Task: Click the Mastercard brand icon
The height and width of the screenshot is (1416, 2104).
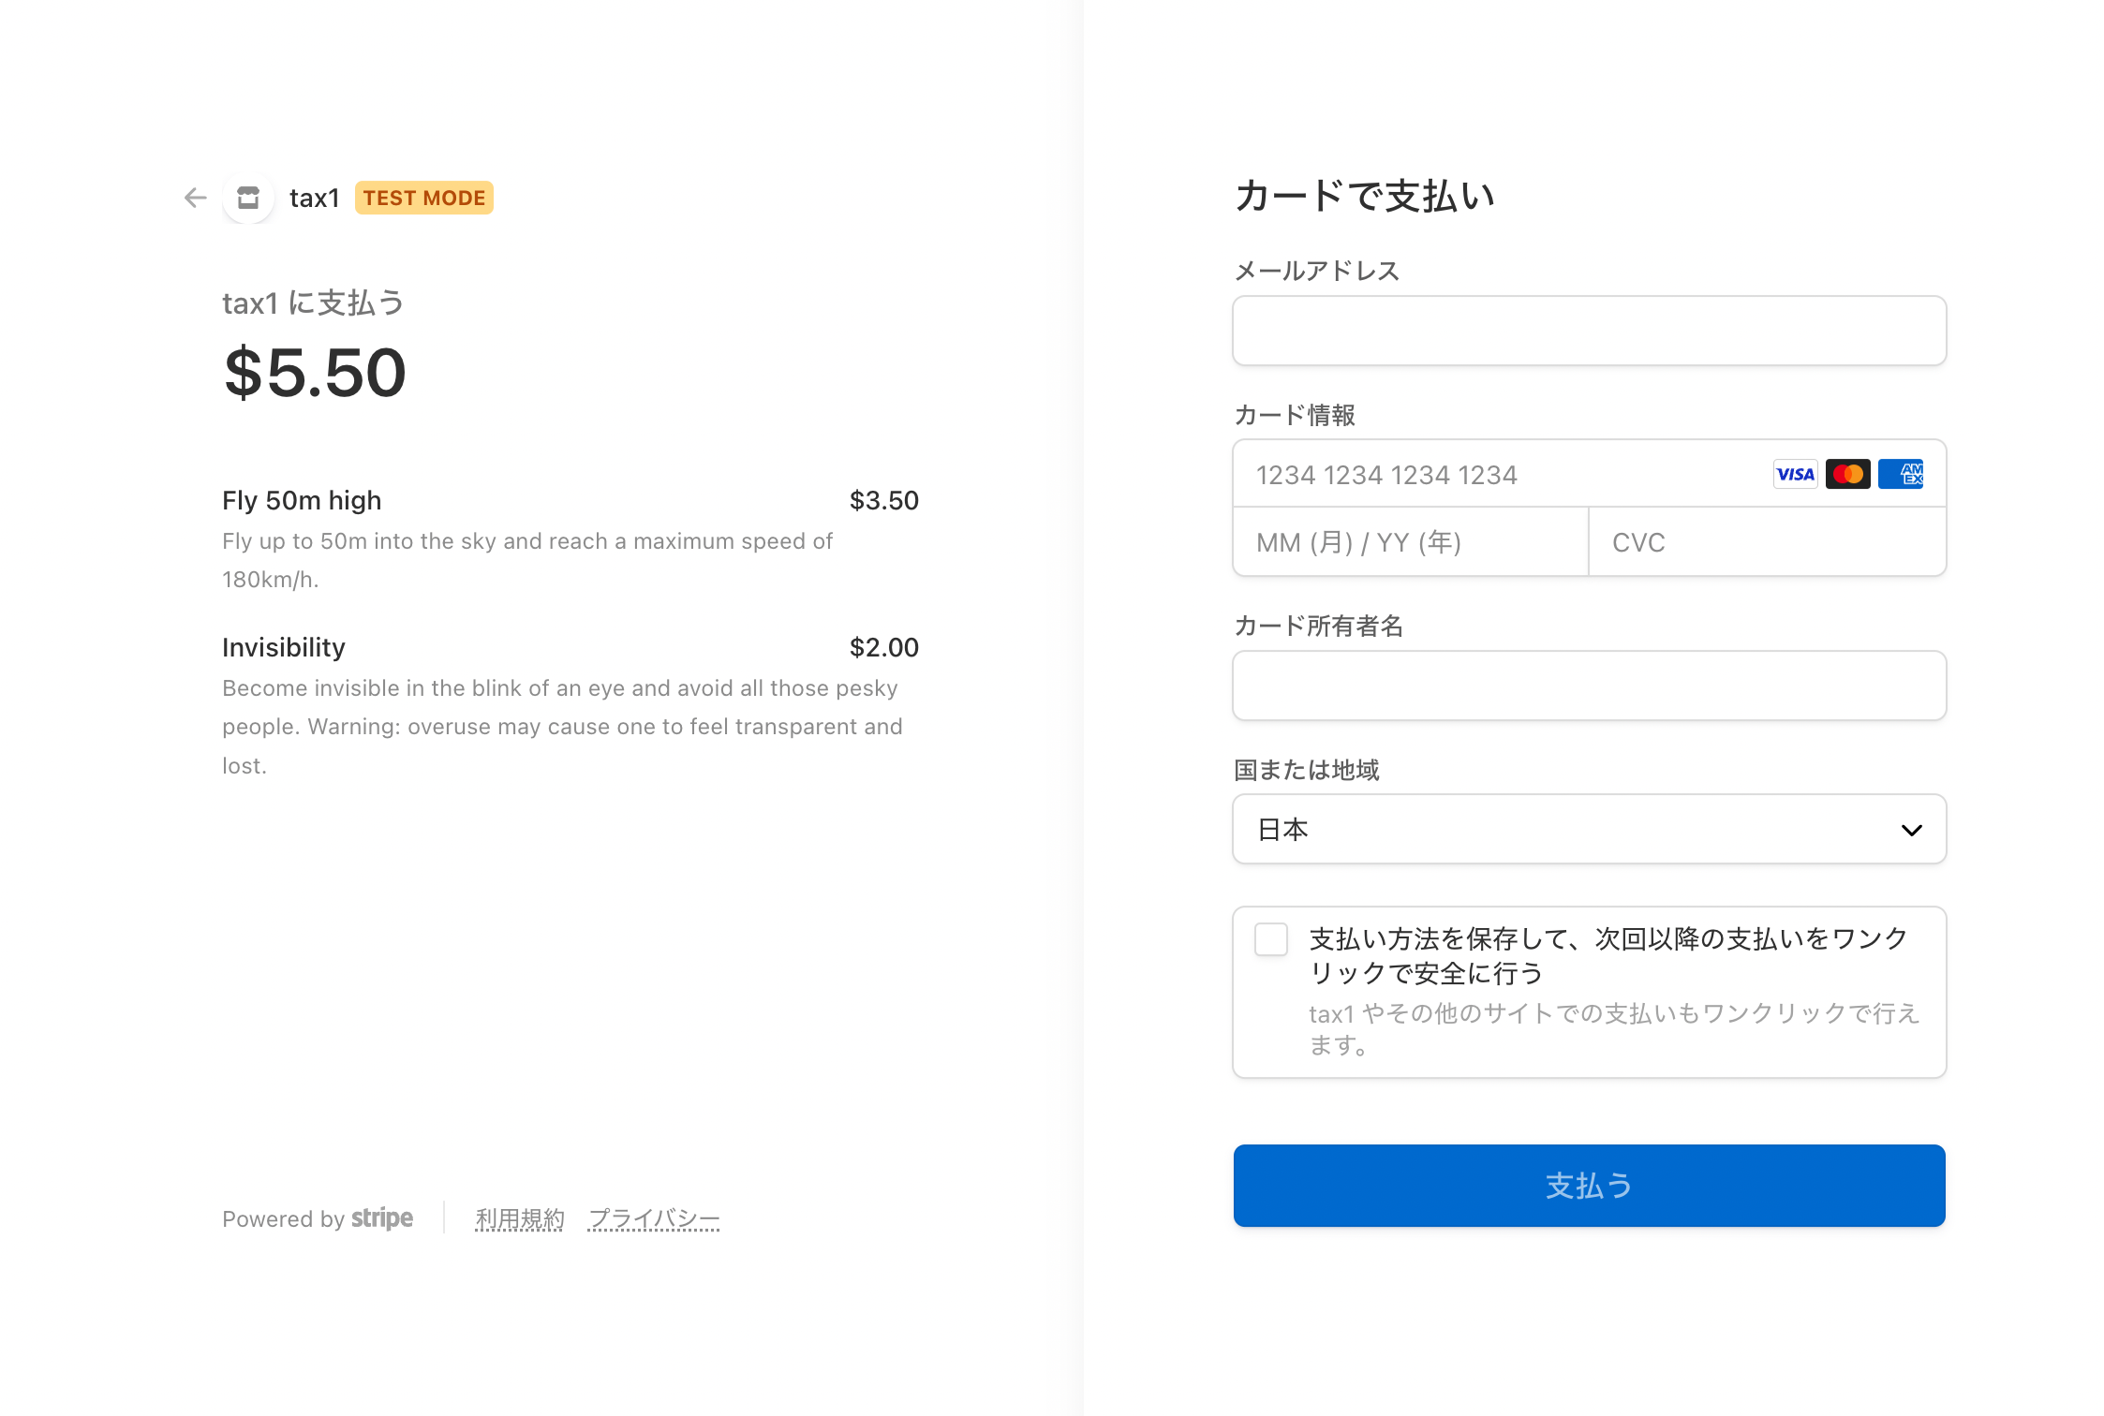Action: tap(1847, 474)
